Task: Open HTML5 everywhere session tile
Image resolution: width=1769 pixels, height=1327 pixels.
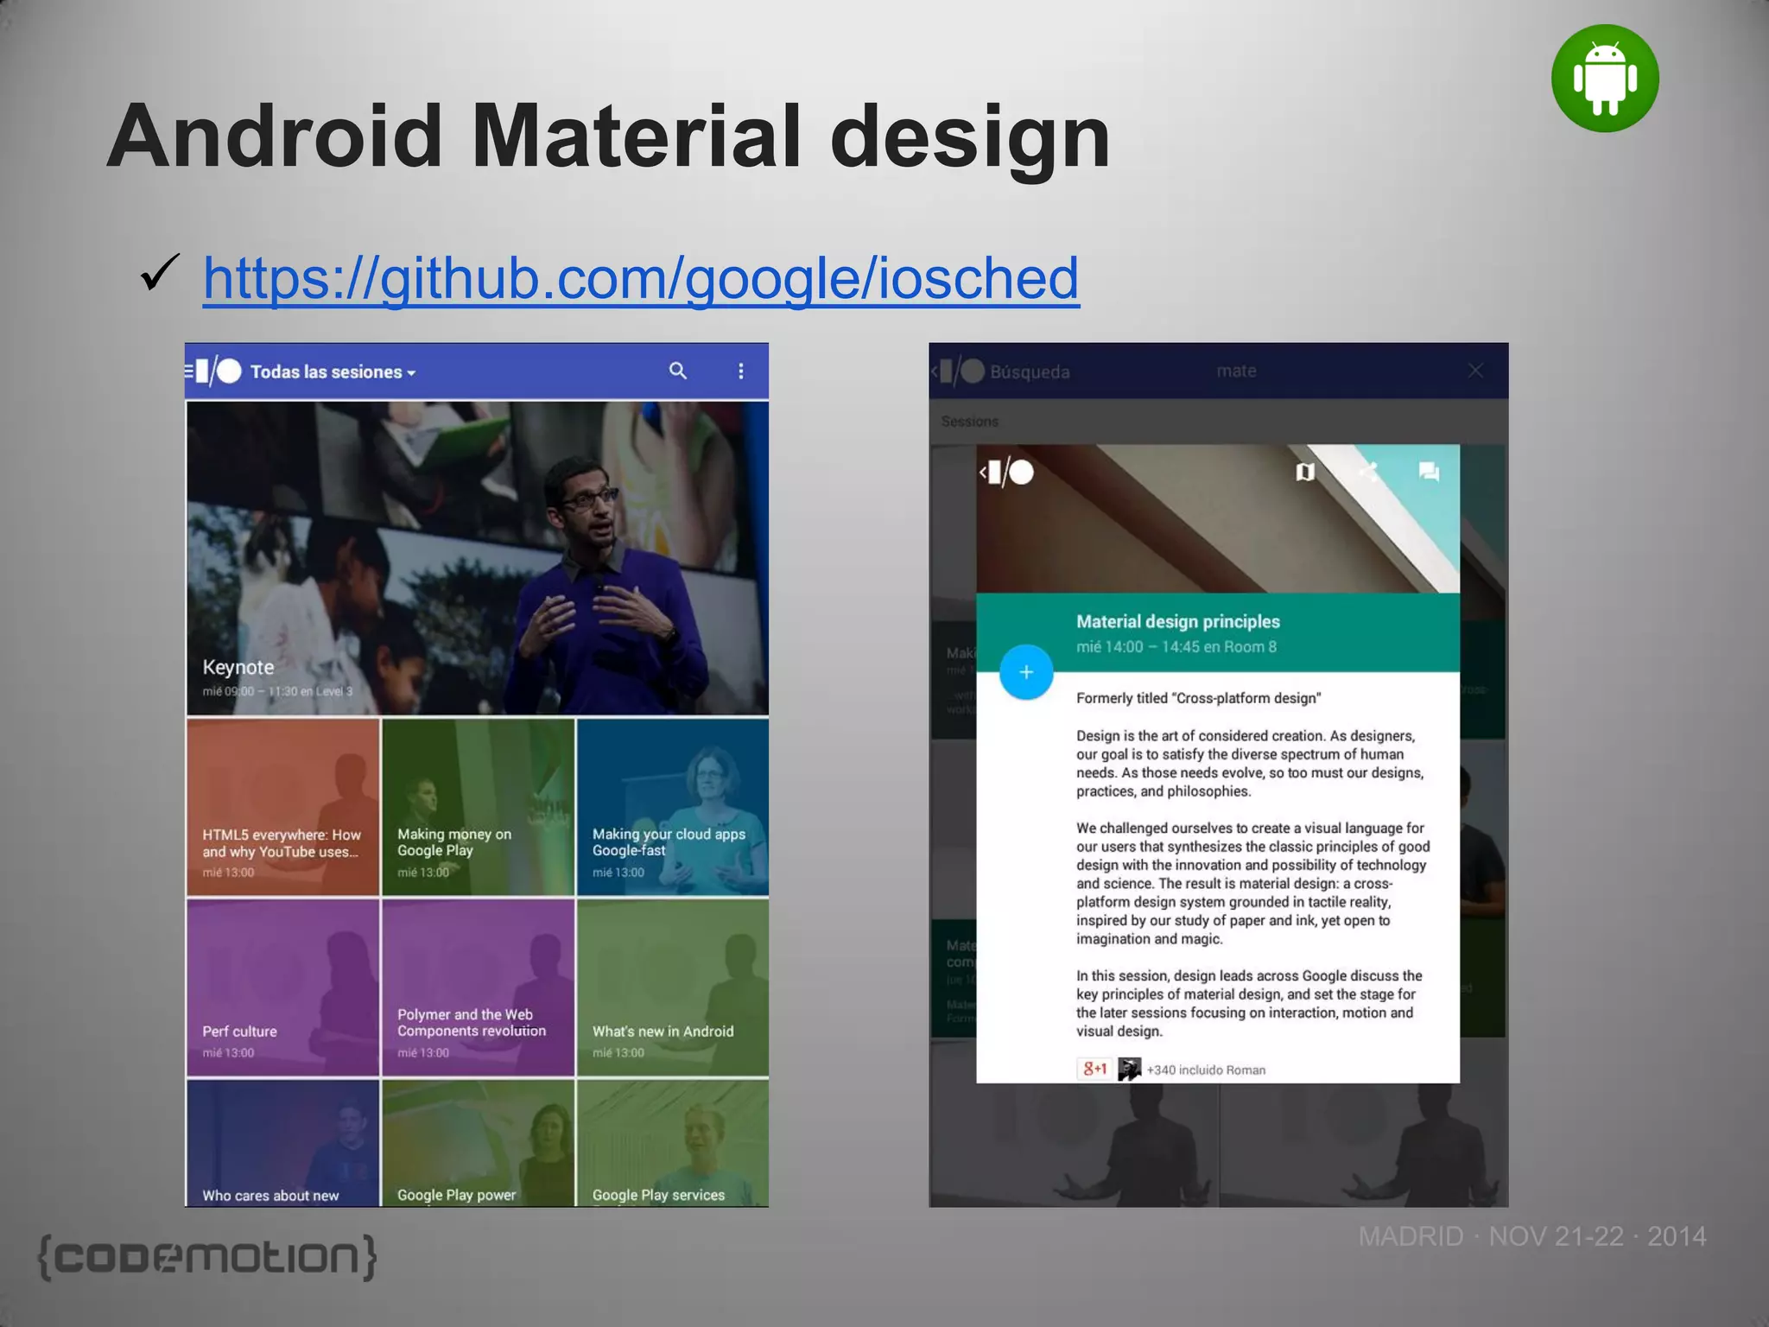Action: [x=283, y=807]
